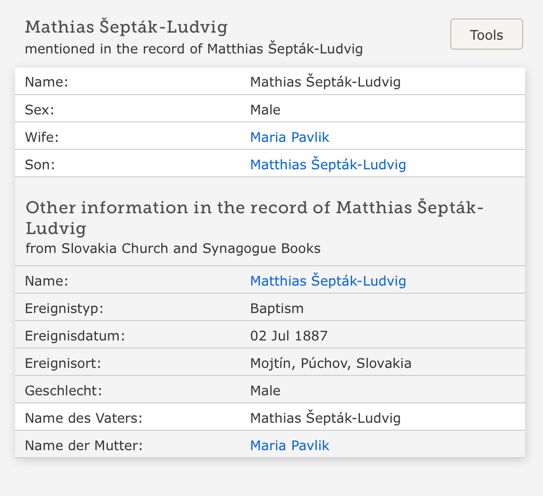Click the father's name beside Name des Vaters
Viewport: 543px width, 496px height.
(325, 418)
